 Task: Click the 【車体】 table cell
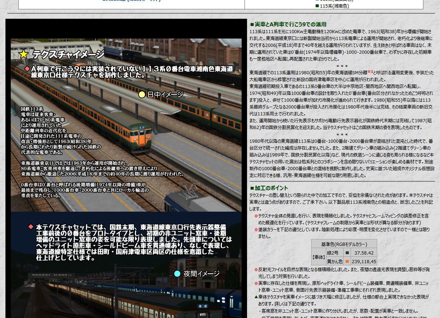click(318, 257)
